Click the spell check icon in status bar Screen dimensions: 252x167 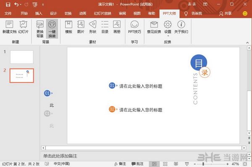tap(47, 164)
